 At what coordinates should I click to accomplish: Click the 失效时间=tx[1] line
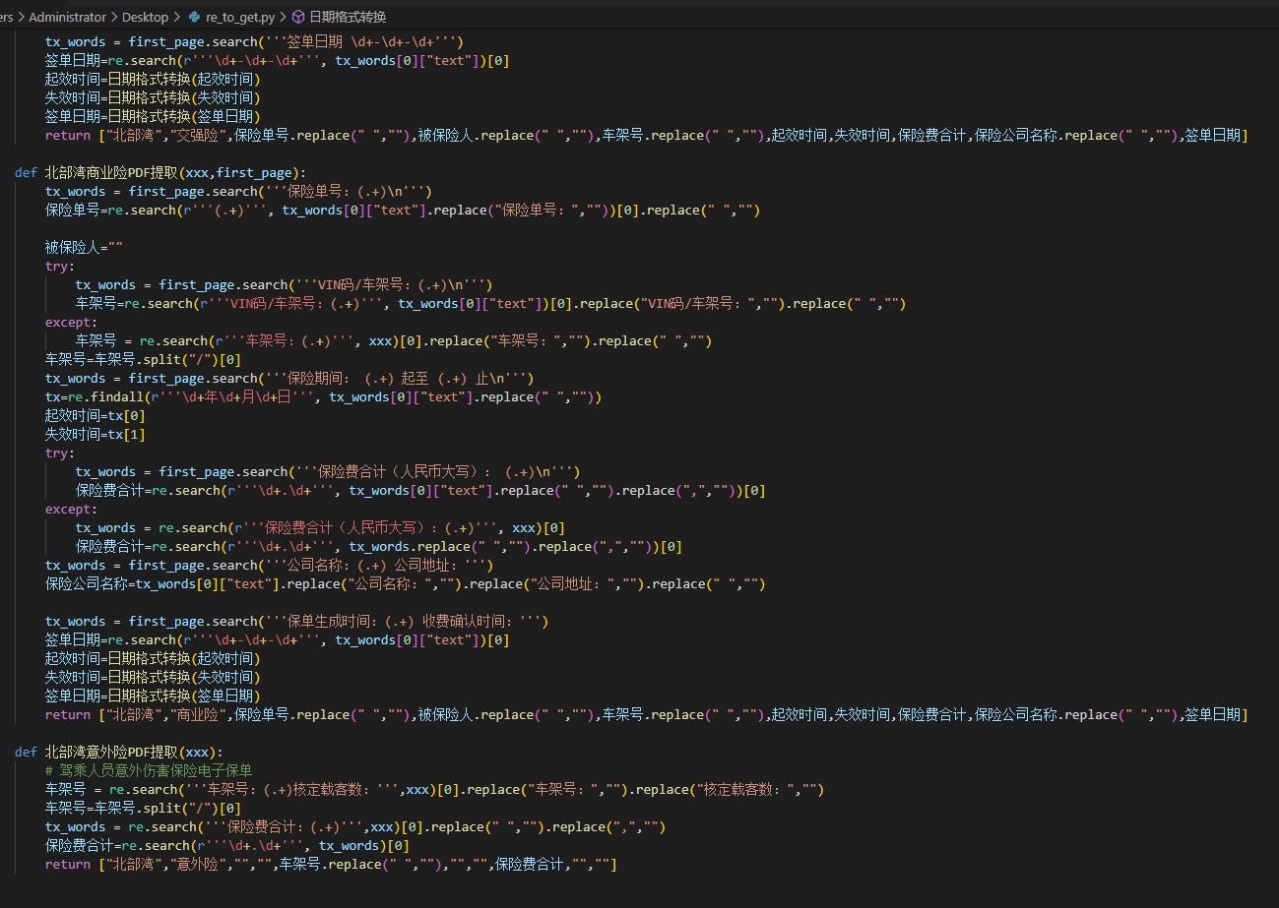(96, 434)
